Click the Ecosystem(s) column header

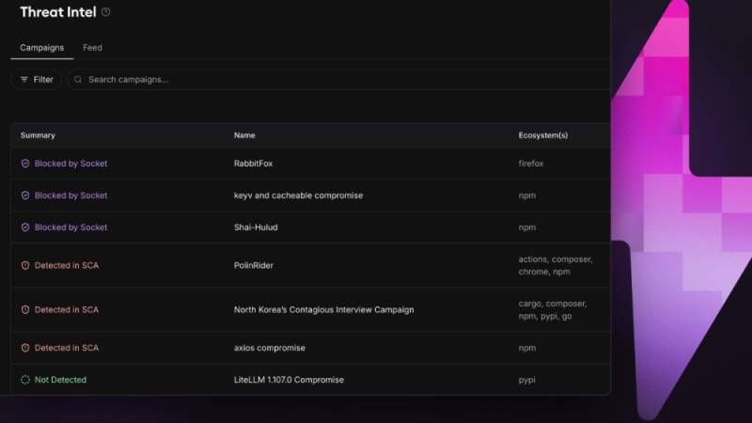pyautogui.click(x=543, y=135)
